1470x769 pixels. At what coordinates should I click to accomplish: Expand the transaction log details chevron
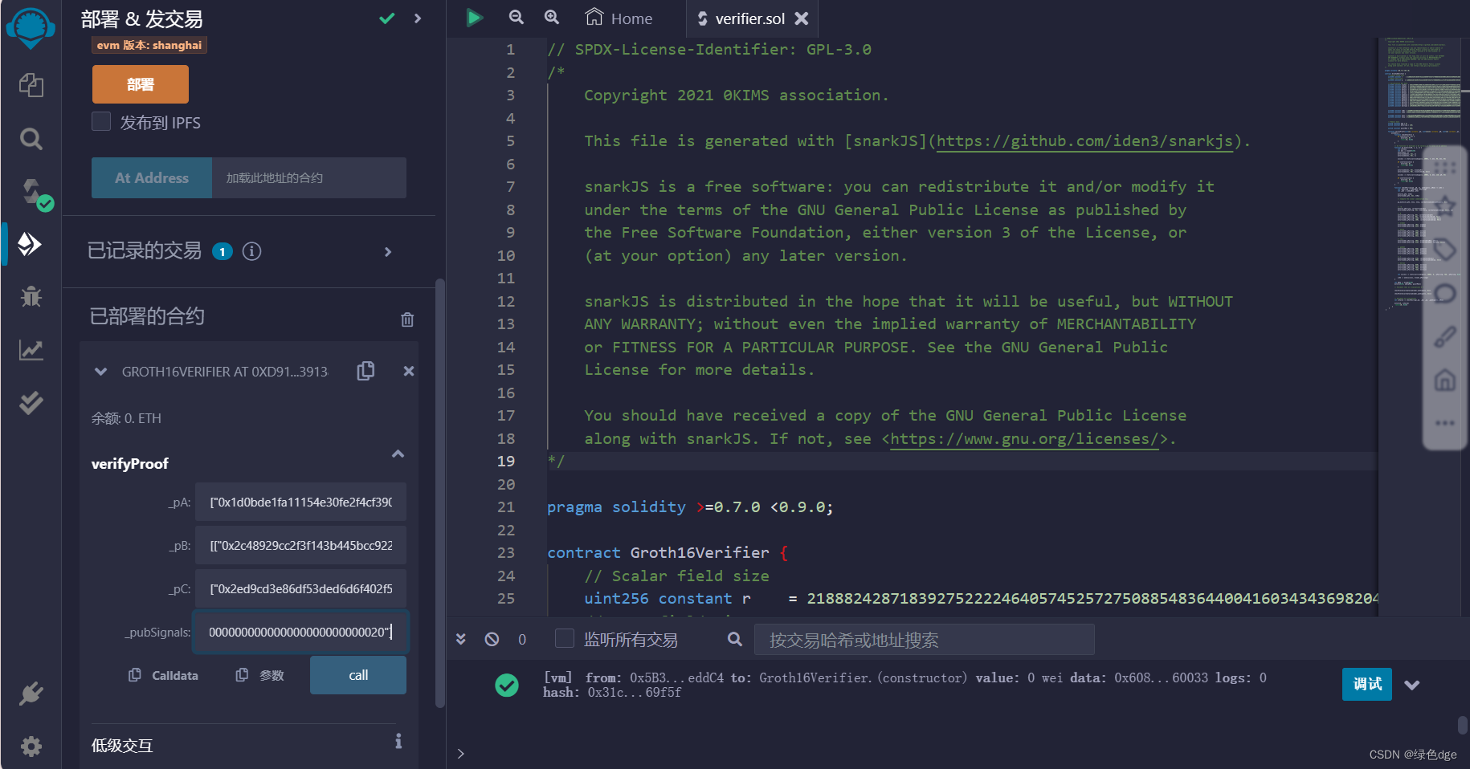click(x=1412, y=685)
